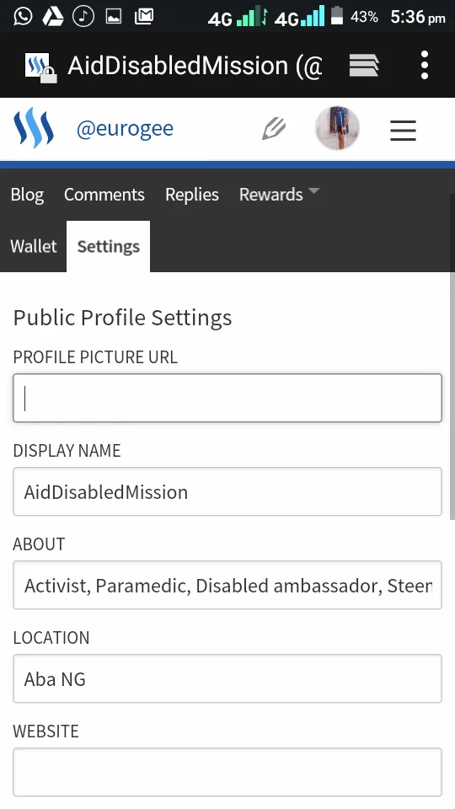The image size is (455, 809).
Task: Focus the Profile Picture URL field
Action: click(x=227, y=398)
